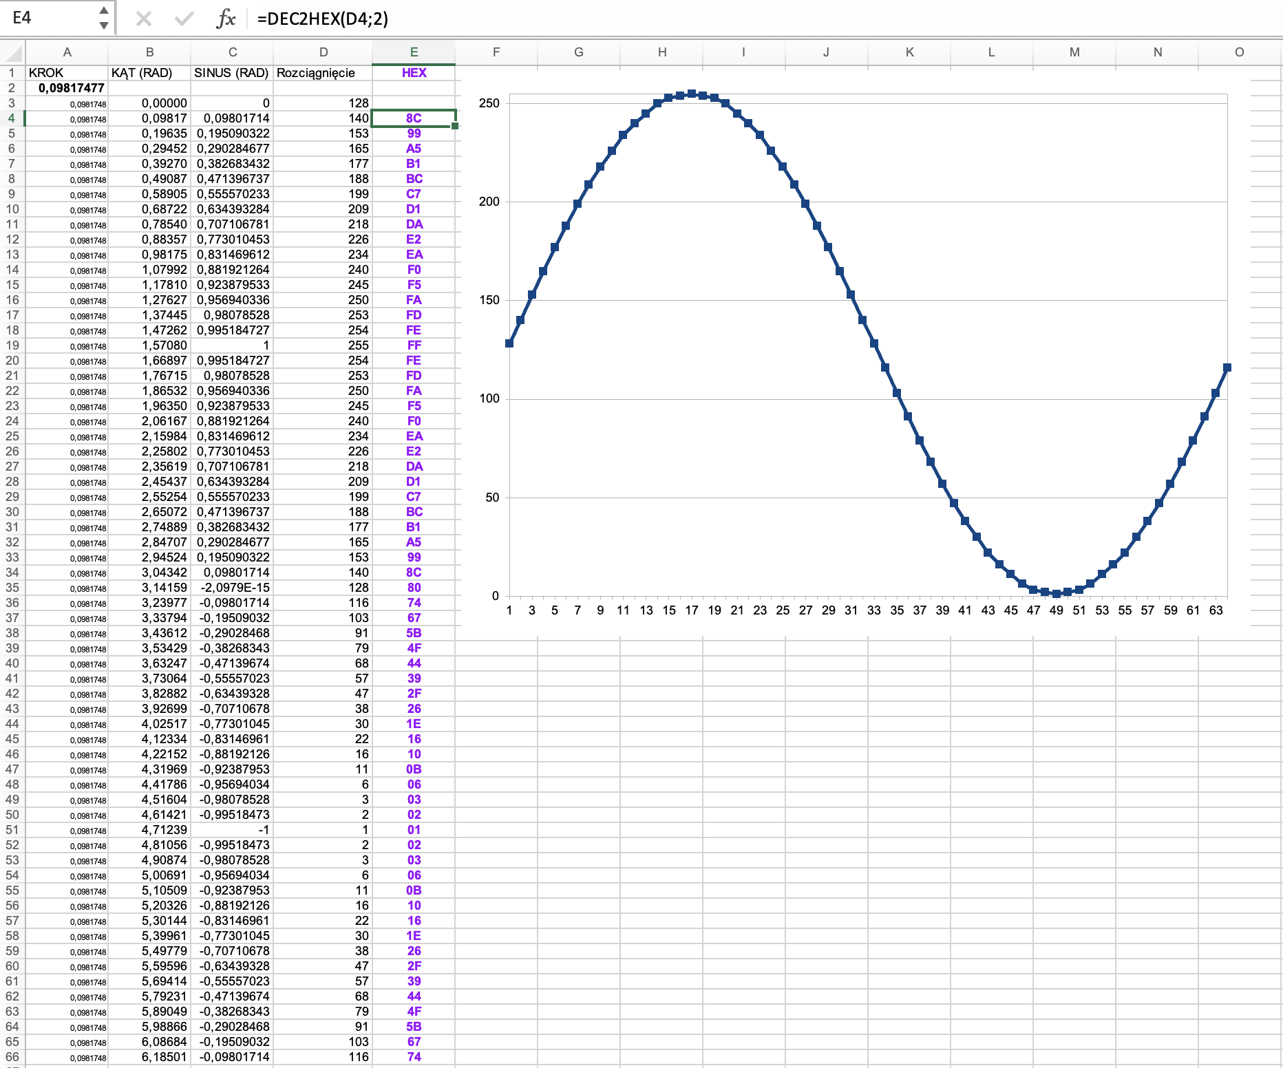Click the SINUS (RAD) header cell

(x=232, y=73)
